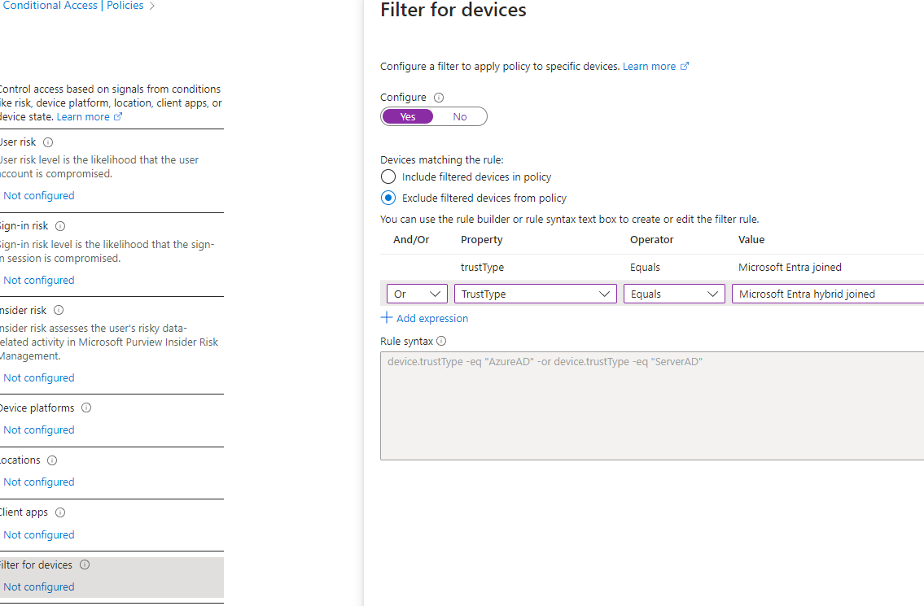Click the Device platforms info icon
The image size is (924, 606).
tap(86, 408)
